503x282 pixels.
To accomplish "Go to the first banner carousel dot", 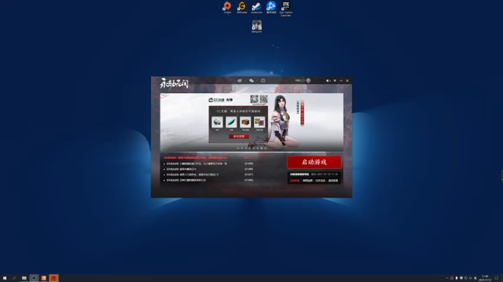I will tap(238, 149).
